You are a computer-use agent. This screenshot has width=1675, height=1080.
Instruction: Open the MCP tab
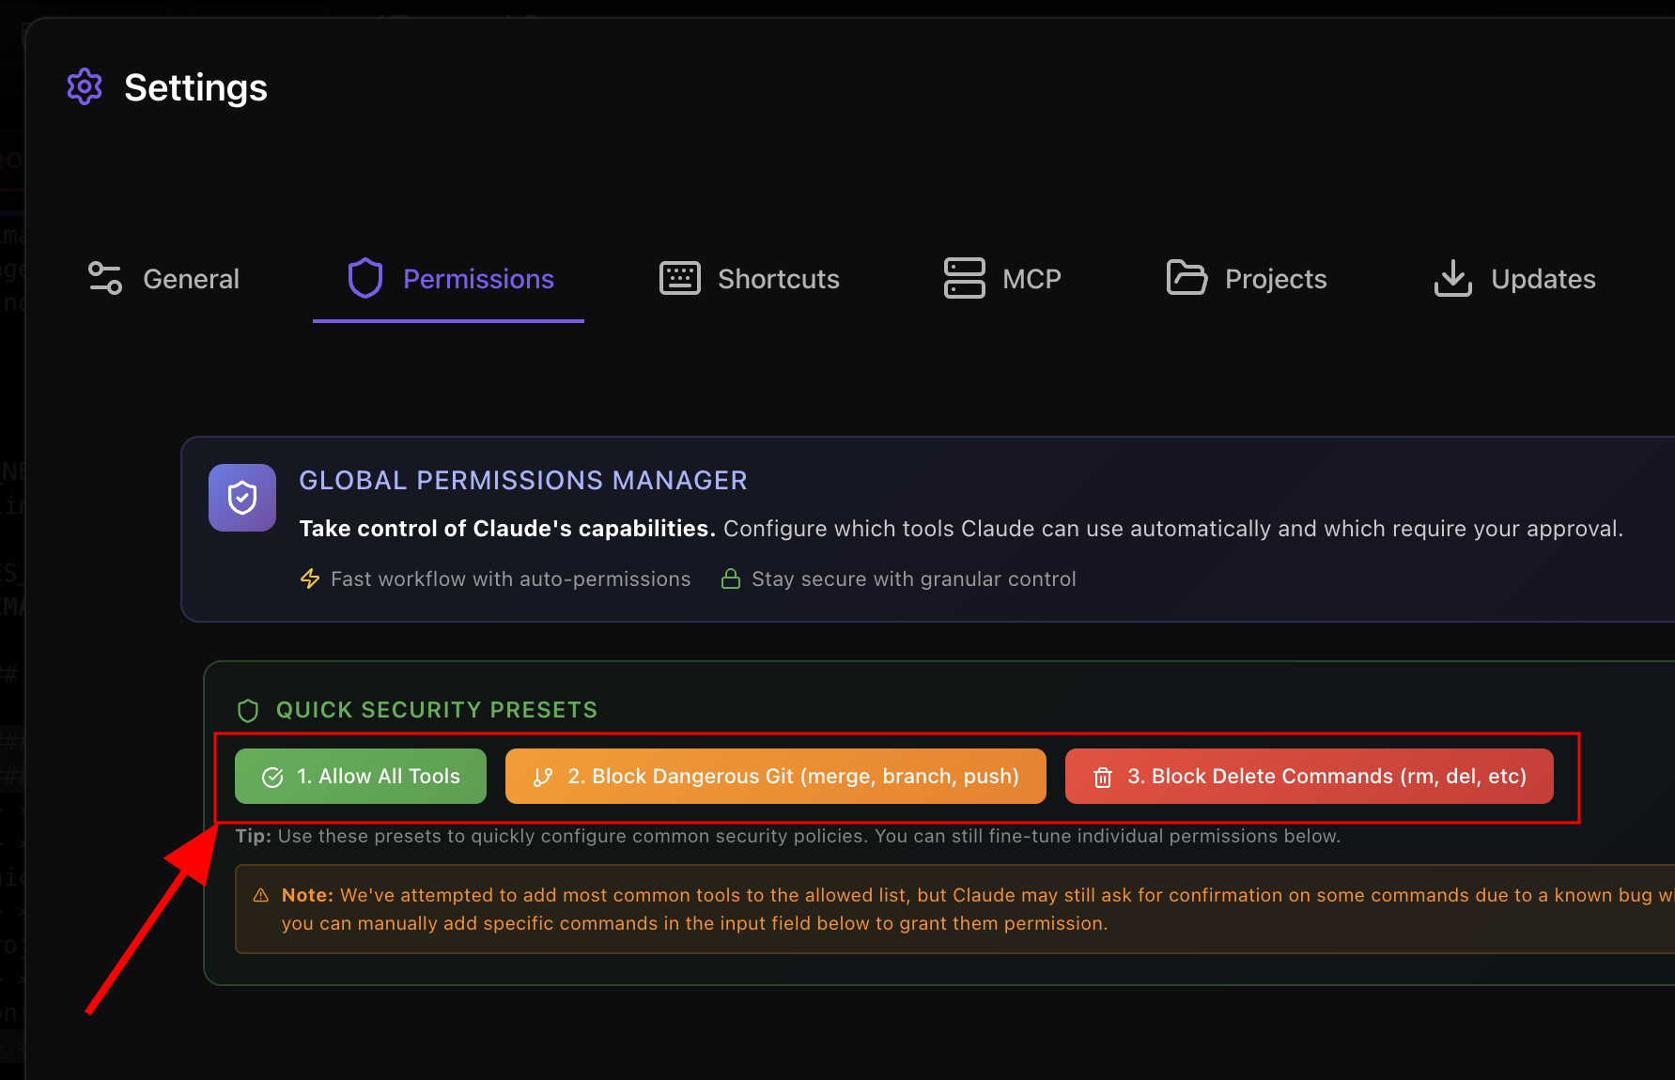click(x=1001, y=279)
